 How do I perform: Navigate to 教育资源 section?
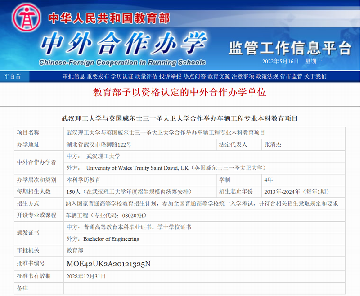(x=219, y=76)
